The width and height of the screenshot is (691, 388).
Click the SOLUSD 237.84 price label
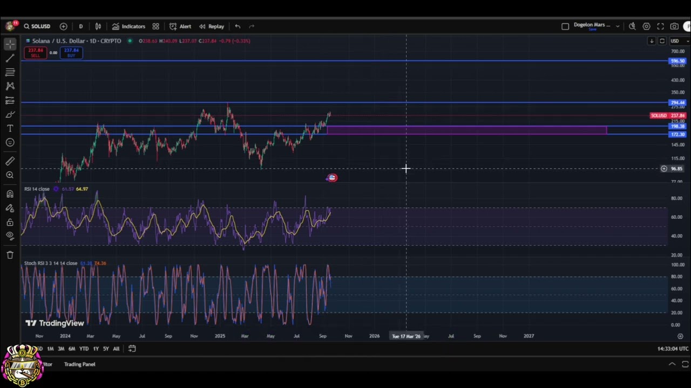point(668,115)
